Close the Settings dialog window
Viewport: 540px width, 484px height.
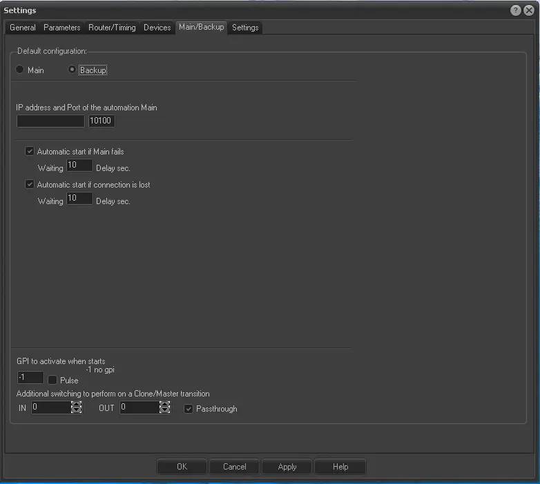[529, 10]
